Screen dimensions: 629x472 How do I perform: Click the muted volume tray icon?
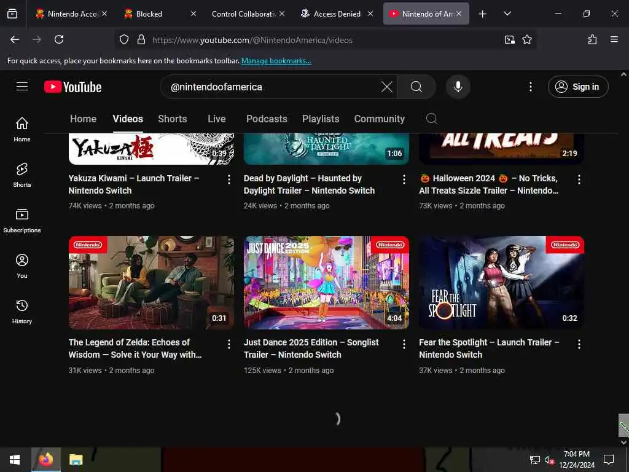tap(549, 460)
